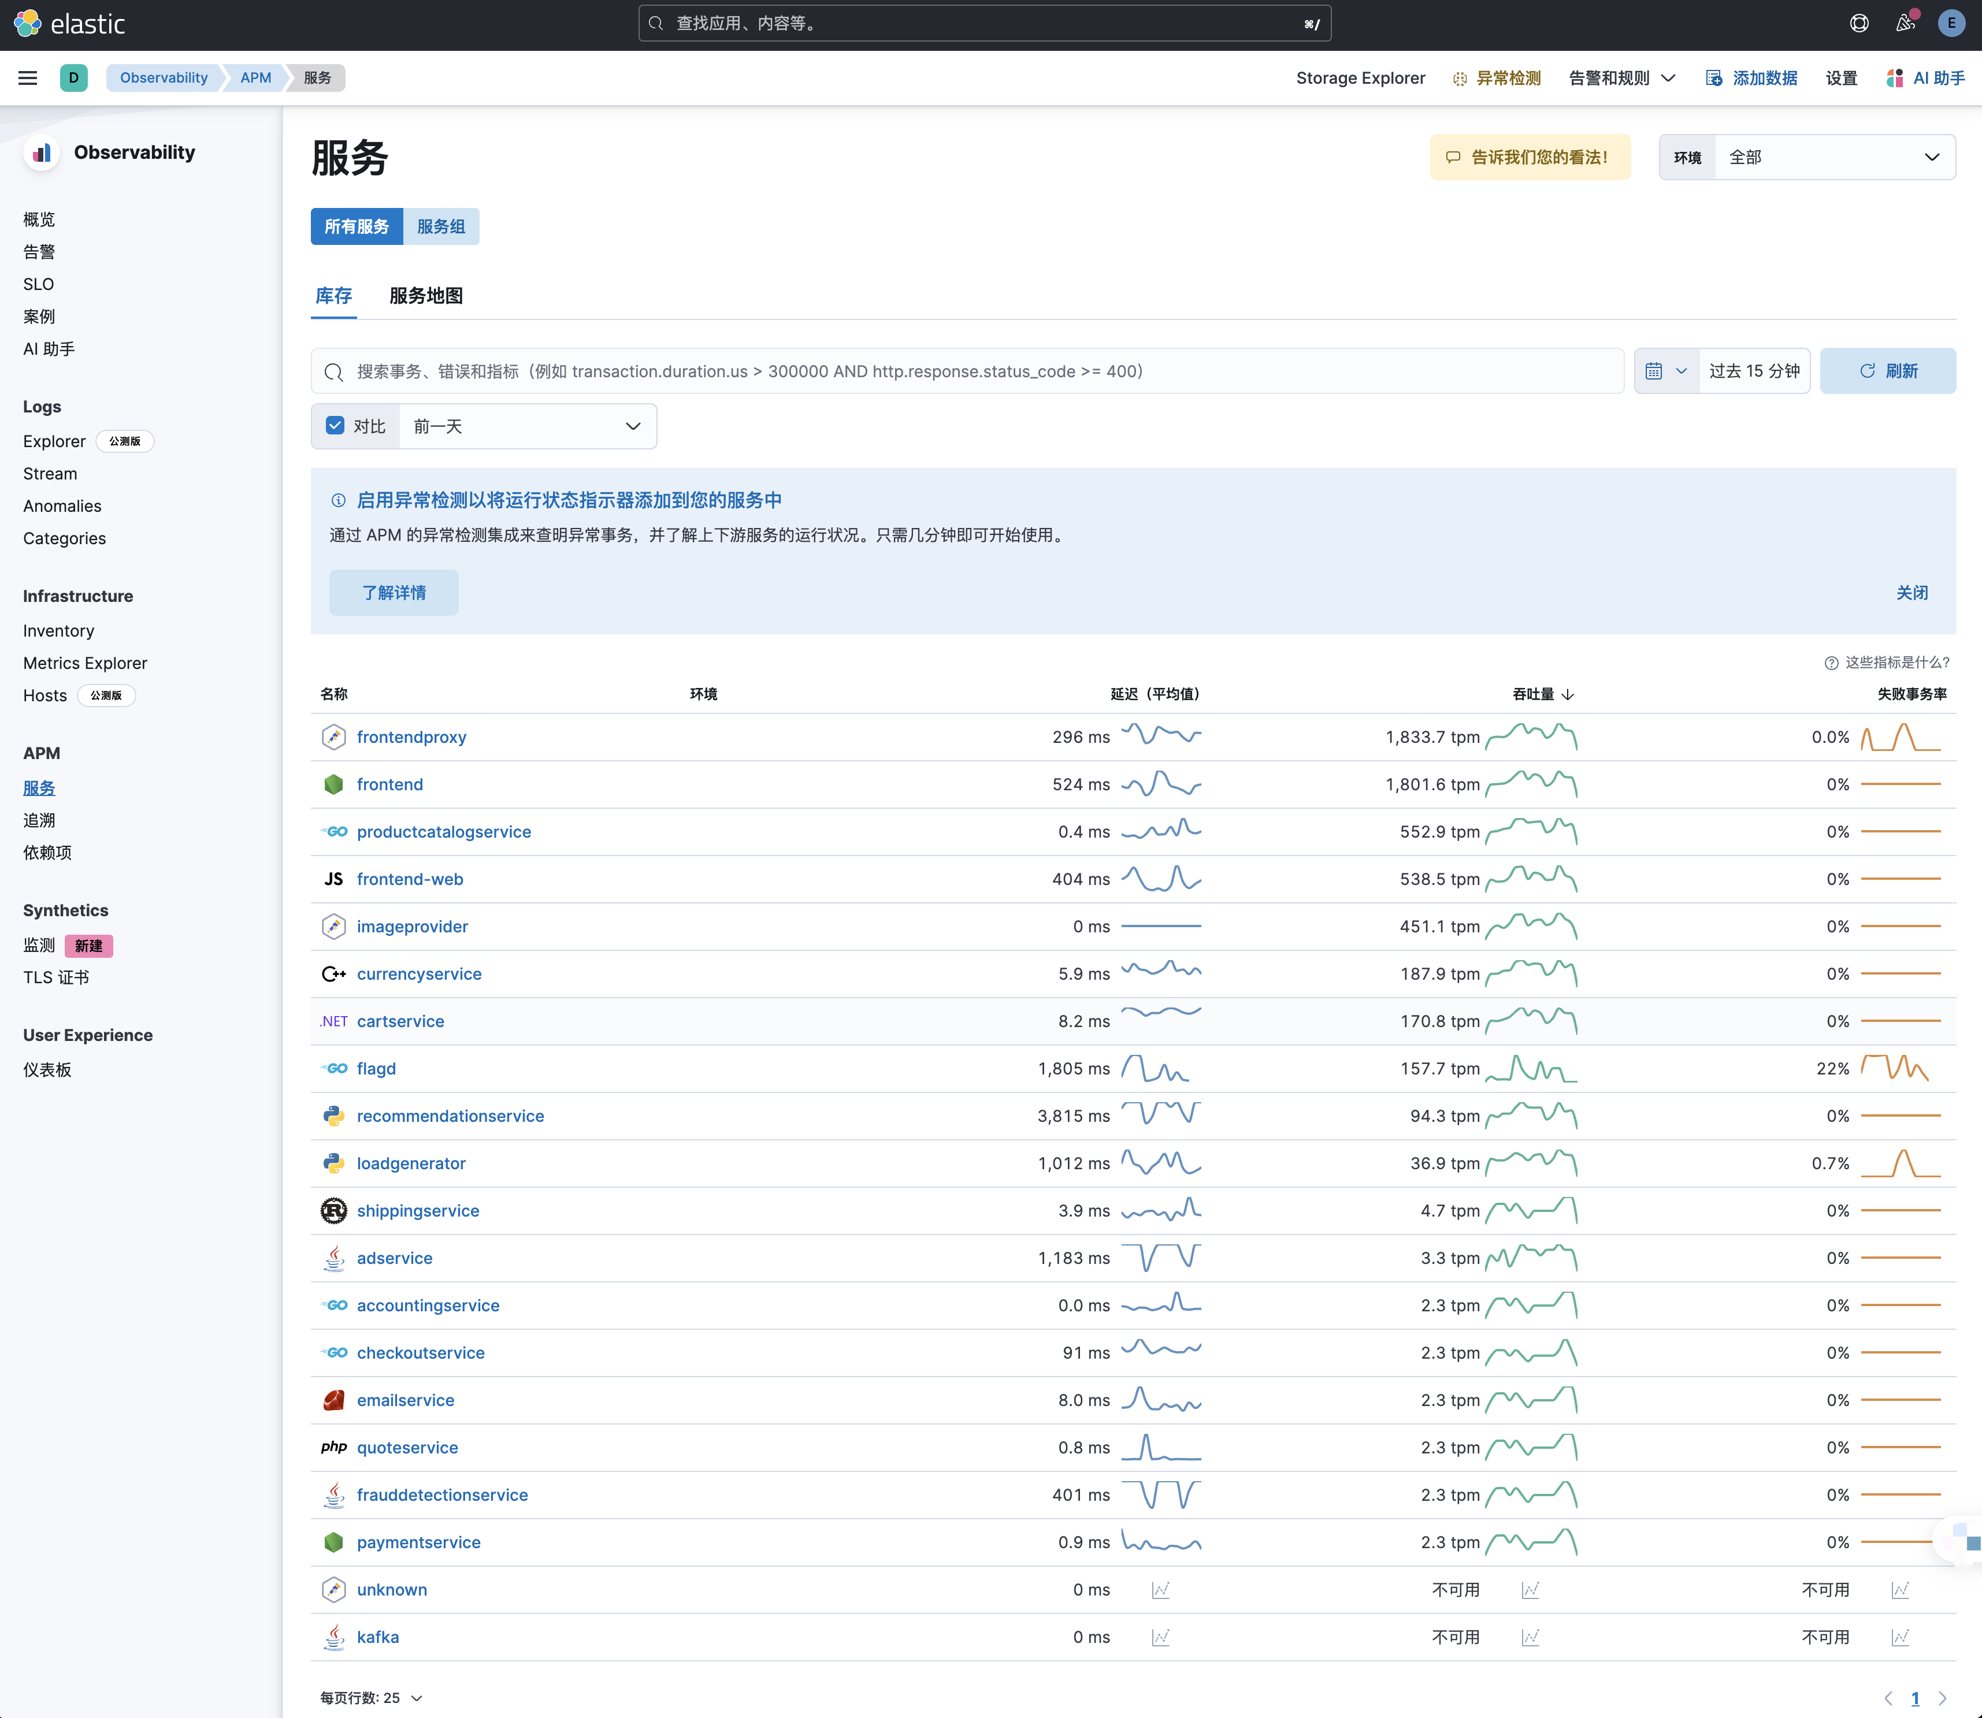1982x1718 pixels.
Task: Open SLO in sidebar
Action: point(38,285)
